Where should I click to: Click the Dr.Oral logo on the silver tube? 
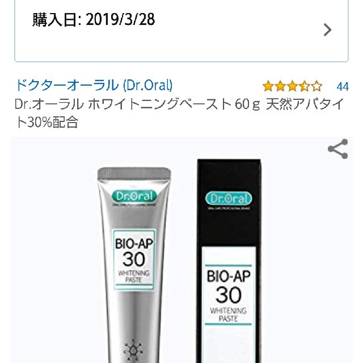click(134, 196)
